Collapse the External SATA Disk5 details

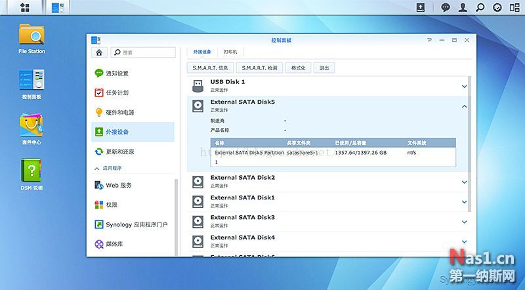[464, 106]
